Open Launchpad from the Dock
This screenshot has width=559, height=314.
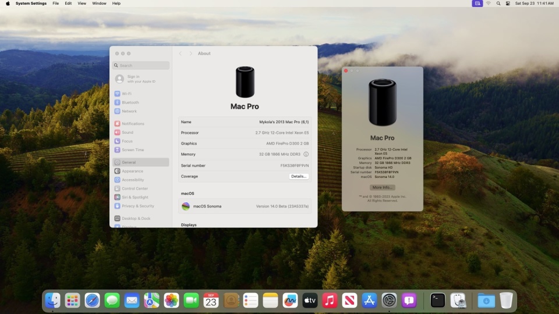[x=72, y=301]
